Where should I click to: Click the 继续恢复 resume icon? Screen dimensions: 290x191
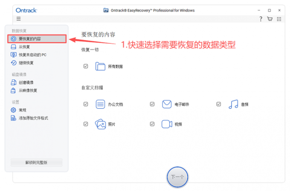tap(14, 63)
